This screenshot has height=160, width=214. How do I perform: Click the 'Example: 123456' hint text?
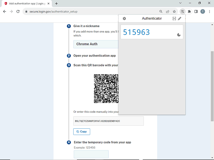point(85,148)
